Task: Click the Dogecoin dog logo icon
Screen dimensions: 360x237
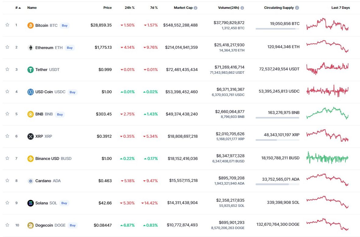Action: coord(30,225)
